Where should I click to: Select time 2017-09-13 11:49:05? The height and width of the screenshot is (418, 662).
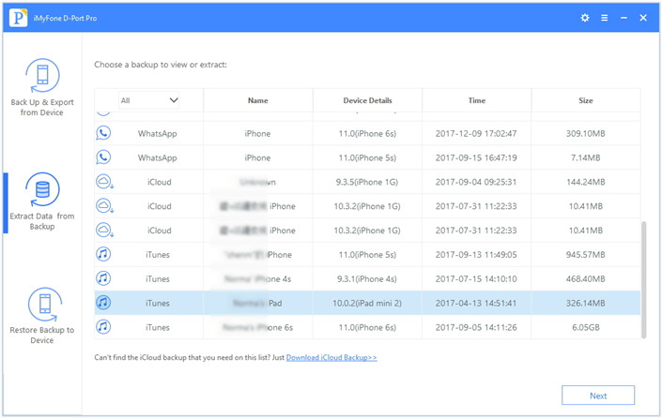(x=476, y=255)
